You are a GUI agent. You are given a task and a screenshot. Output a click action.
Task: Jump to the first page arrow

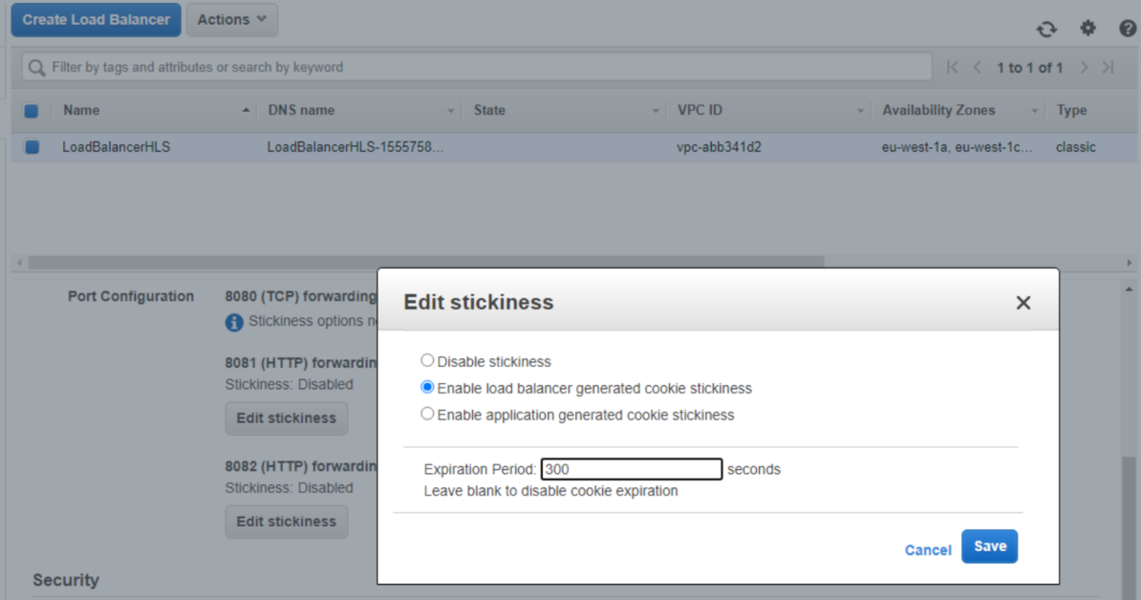[x=952, y=67]
